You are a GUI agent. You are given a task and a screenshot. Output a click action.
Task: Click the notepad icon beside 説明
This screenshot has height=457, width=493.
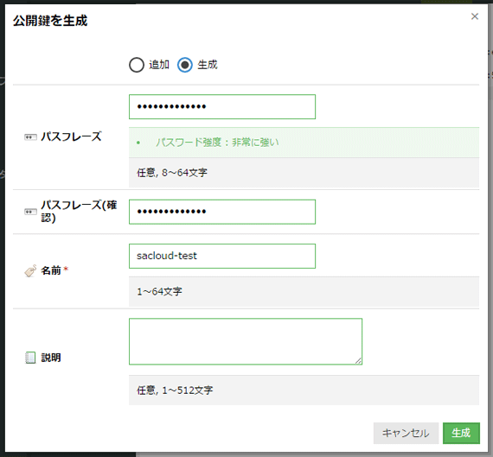click(30, 358)
